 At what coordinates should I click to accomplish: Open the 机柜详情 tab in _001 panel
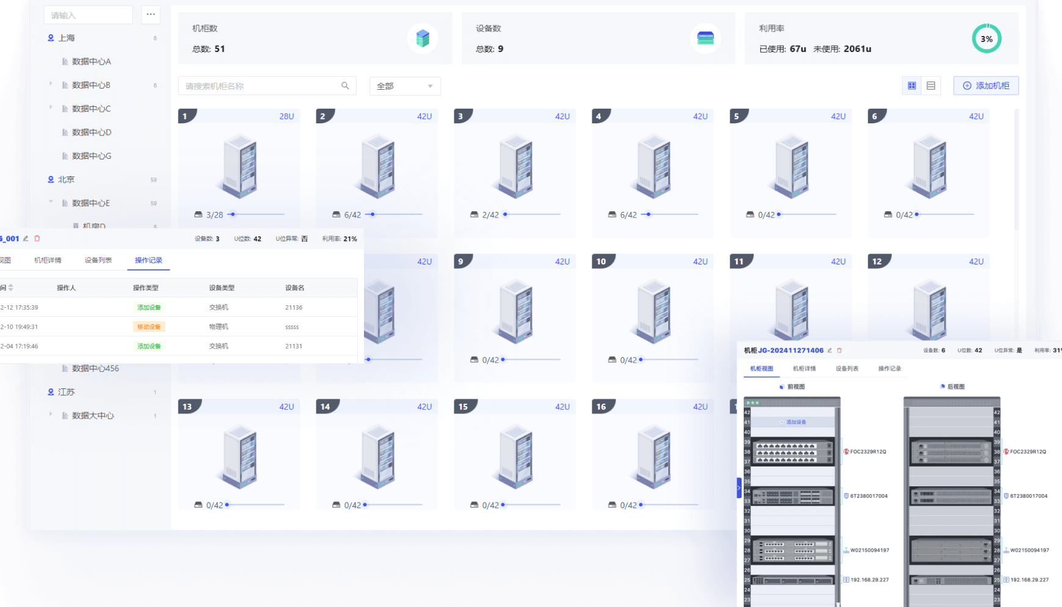click(x=48, y=260)
